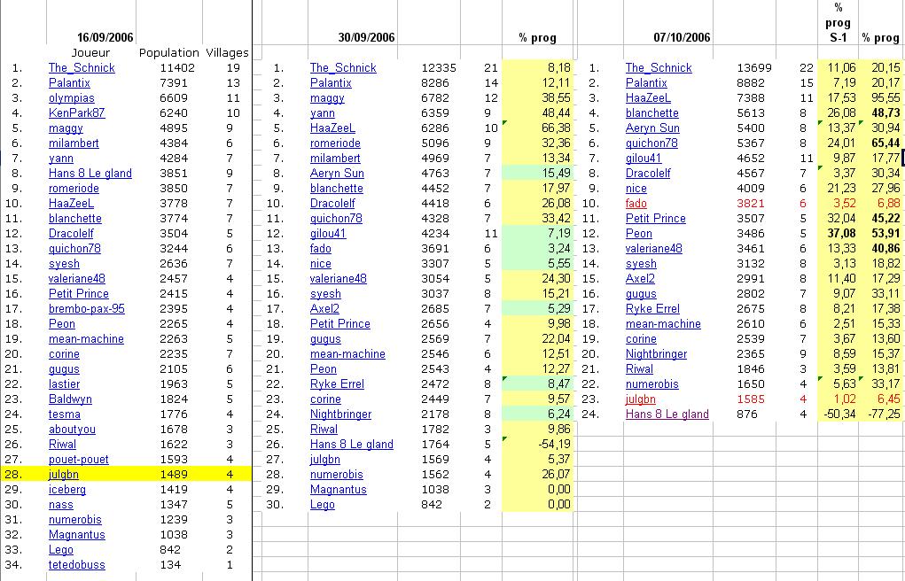
Task: Click the iceberg player link
Action: [x=67, y=489]
